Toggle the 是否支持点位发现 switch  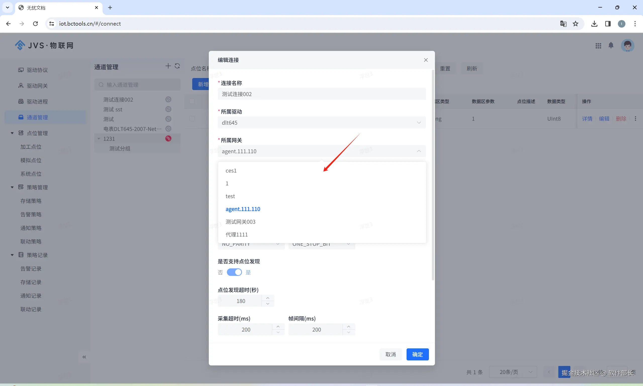234,272
